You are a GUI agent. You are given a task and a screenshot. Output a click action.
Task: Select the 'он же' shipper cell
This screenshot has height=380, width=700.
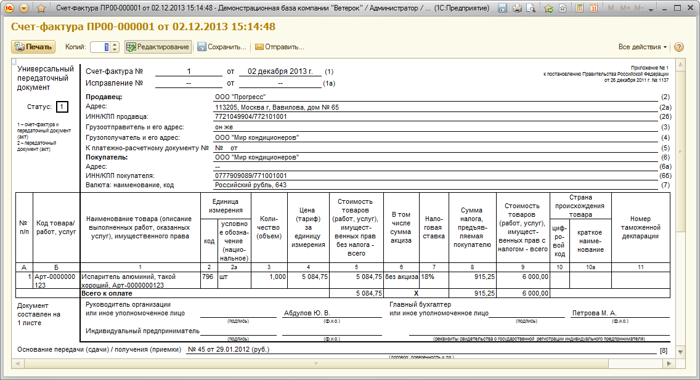tap(224, 127)
